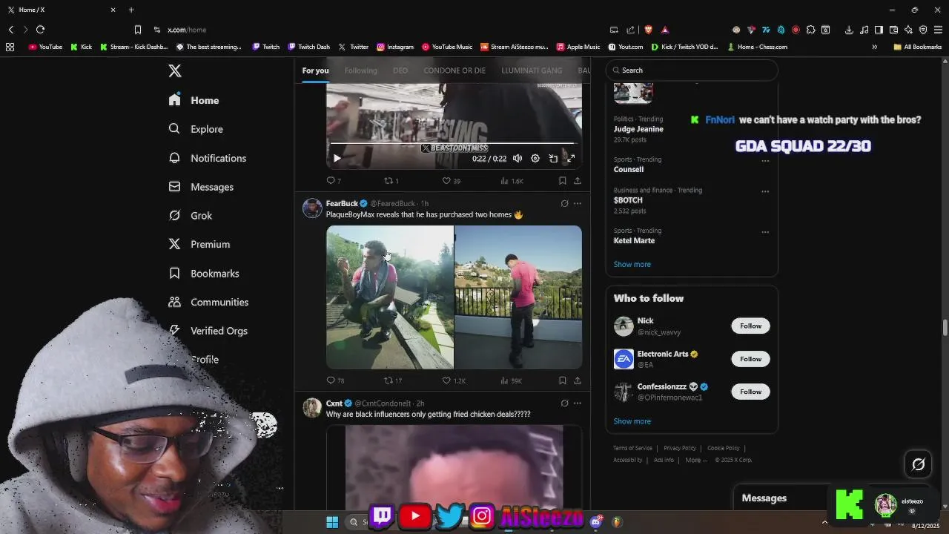
Task: Switch to the Following tab
Action: click(x=361, y=70)
